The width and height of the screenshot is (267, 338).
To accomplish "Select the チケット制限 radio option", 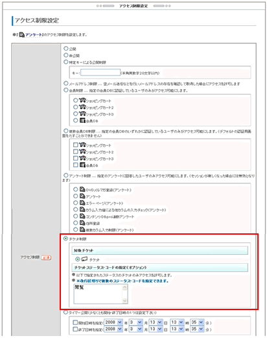I will 65,239.
